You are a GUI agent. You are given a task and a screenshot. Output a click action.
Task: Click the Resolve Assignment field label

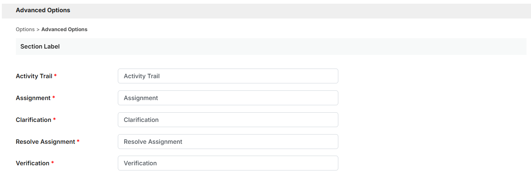tap(46, 142)
